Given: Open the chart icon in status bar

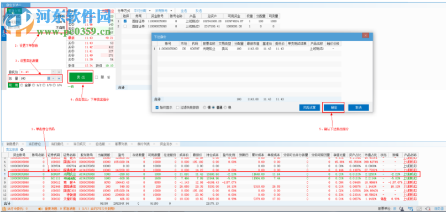Looking at the screenshot, I should pyautogui.click(x=419, y=209).
